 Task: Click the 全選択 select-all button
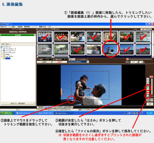pos(44,62)
